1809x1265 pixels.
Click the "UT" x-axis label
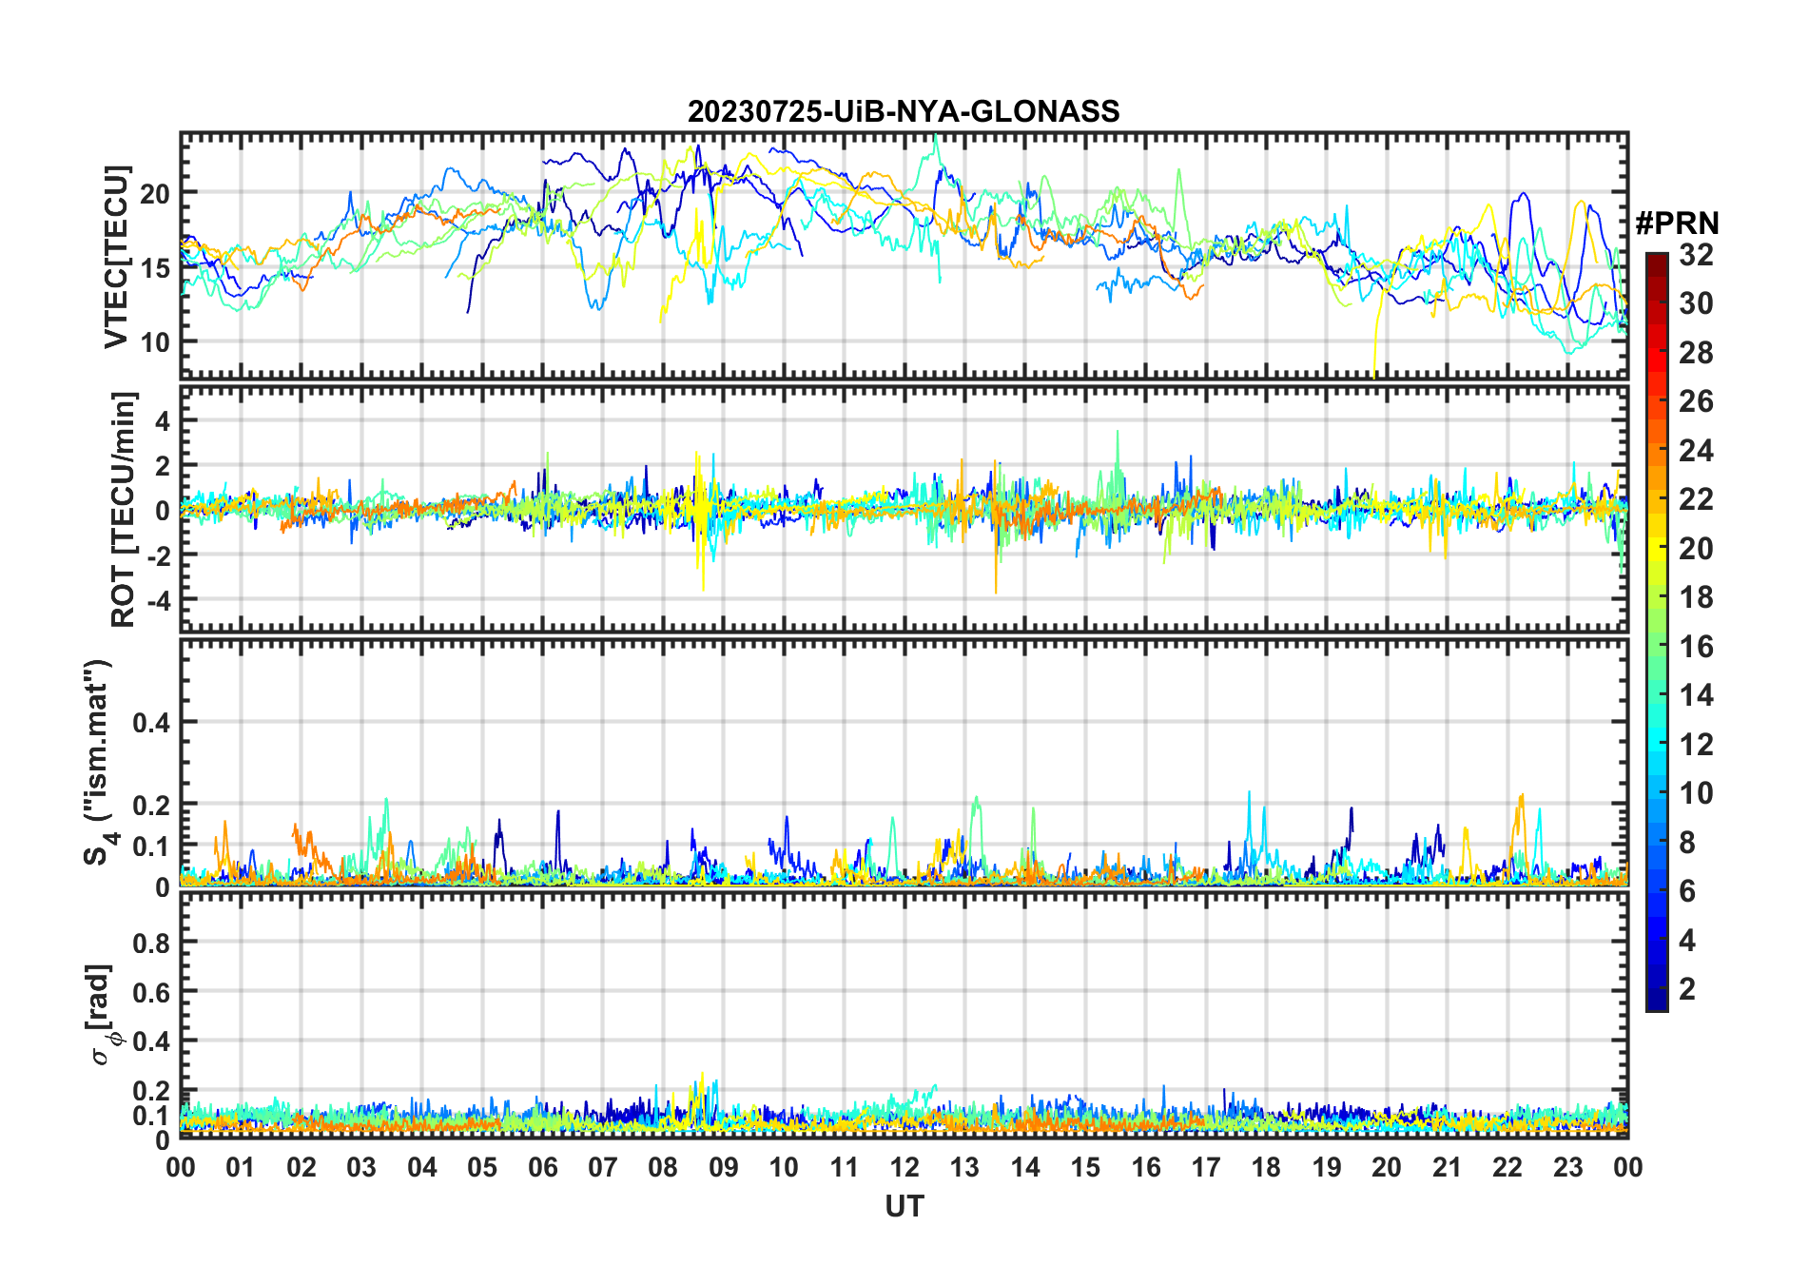(904, 1206)
